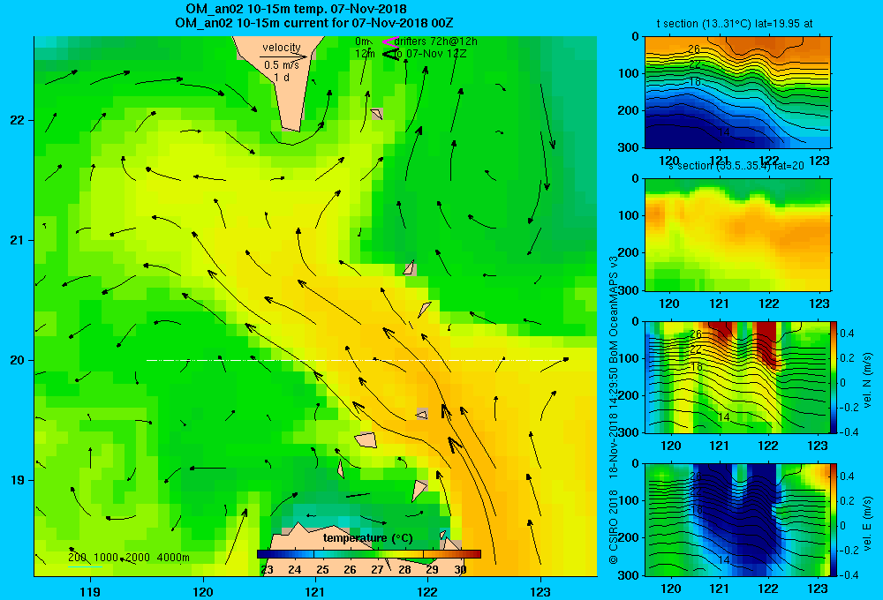Click the latitude label '21' on the main map
This screenshot has height=600, width=883.
pos(18,240)
